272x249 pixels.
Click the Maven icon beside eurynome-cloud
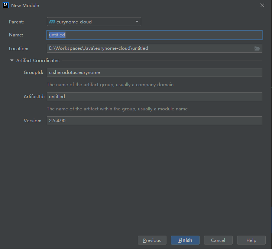52,22
